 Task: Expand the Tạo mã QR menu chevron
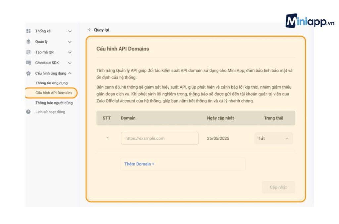point(70,52)
